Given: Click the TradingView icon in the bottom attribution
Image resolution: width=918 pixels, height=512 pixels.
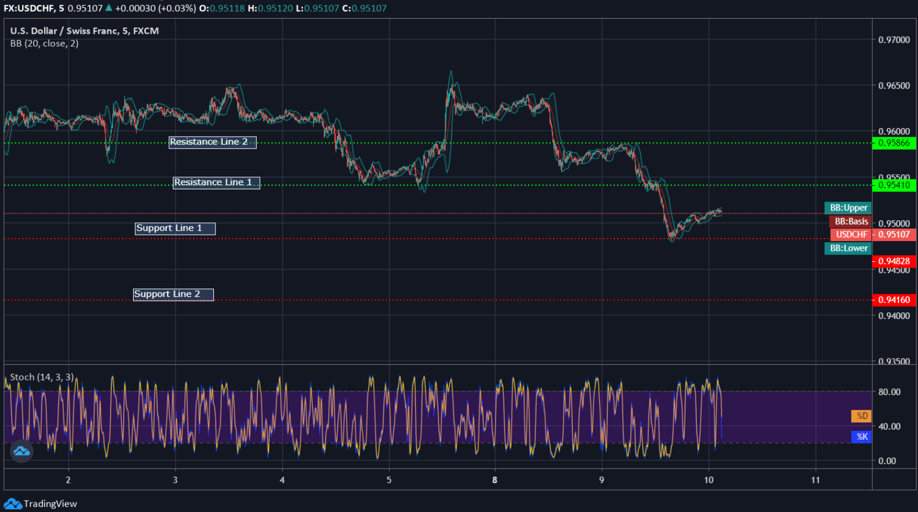Looking at the screenshot, I should [12, 503].
